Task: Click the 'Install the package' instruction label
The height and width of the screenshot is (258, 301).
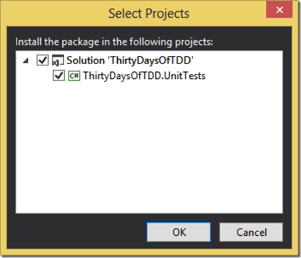Action: 114,42
